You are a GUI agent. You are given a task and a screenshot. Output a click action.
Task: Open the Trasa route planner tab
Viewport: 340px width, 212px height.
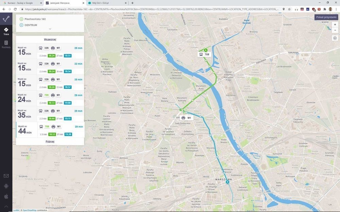(x=6, y=31)
